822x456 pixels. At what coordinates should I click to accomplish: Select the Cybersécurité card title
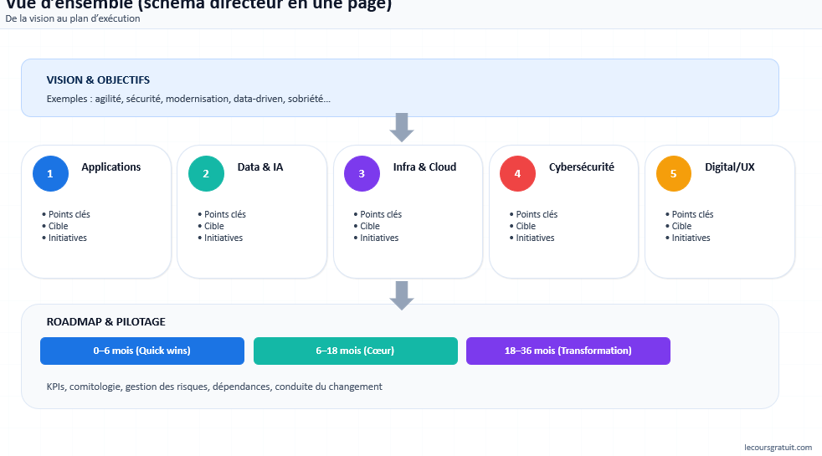tap(581, 167)
